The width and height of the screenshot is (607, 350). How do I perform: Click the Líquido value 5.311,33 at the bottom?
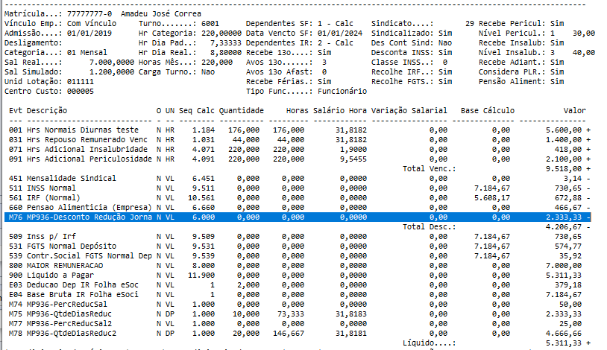(564, 343)
